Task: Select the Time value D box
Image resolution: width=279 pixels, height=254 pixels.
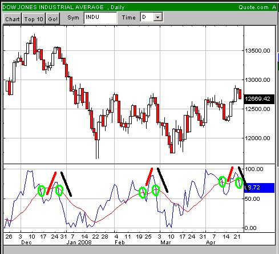Action: (x=147, y=17)
